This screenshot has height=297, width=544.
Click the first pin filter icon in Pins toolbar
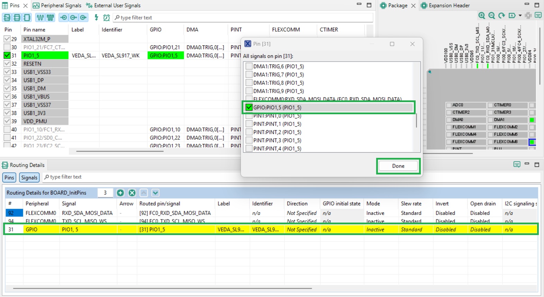click(7, 17)
